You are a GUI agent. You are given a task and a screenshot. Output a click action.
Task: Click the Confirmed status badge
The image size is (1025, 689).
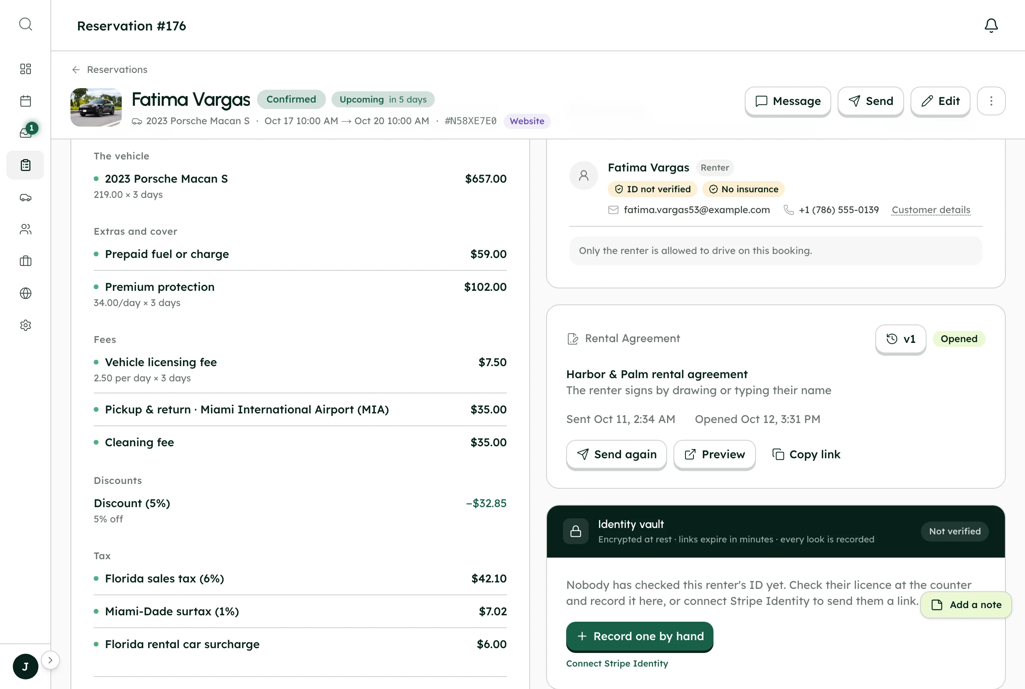tap(291, 99)
